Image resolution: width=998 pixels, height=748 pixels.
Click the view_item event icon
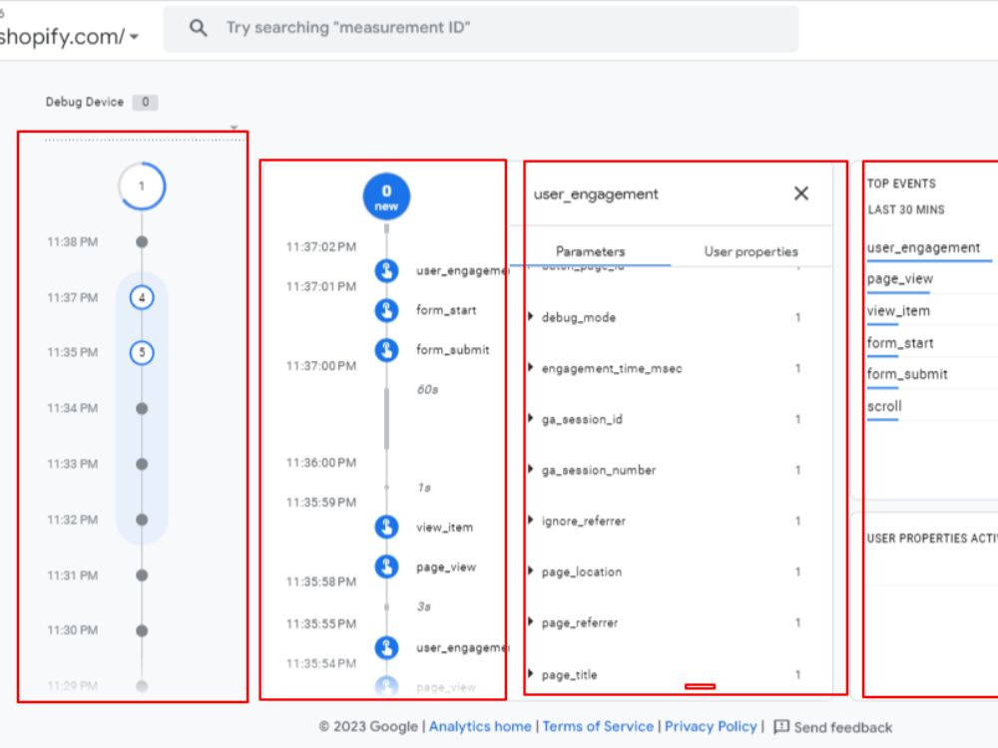(386, 527)
